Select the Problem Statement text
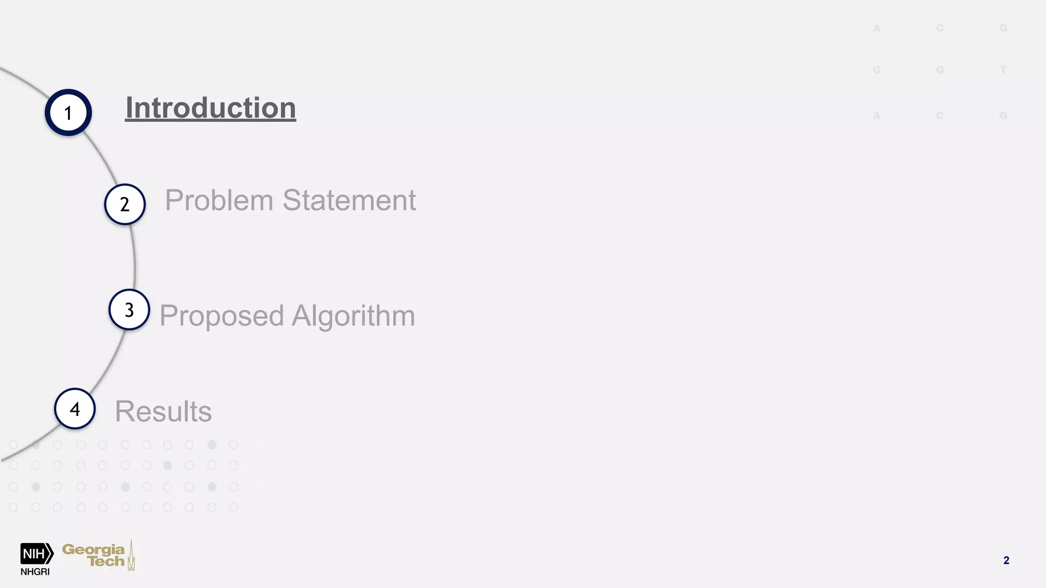Image resolution: width=1046 pixels, height=588 pixels. click(290, 200)
